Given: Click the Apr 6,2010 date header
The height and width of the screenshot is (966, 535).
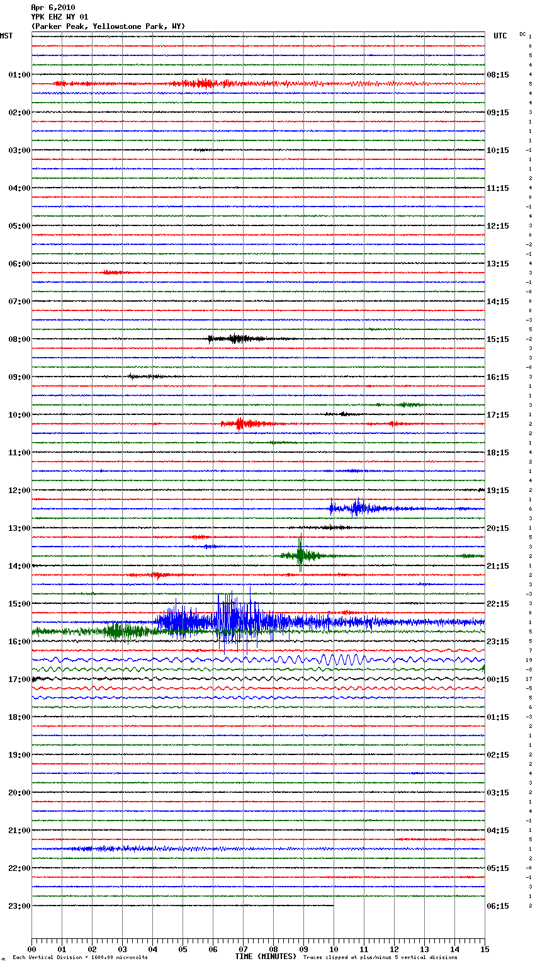Looking at the screenshot, I should [x=53, y=8].
